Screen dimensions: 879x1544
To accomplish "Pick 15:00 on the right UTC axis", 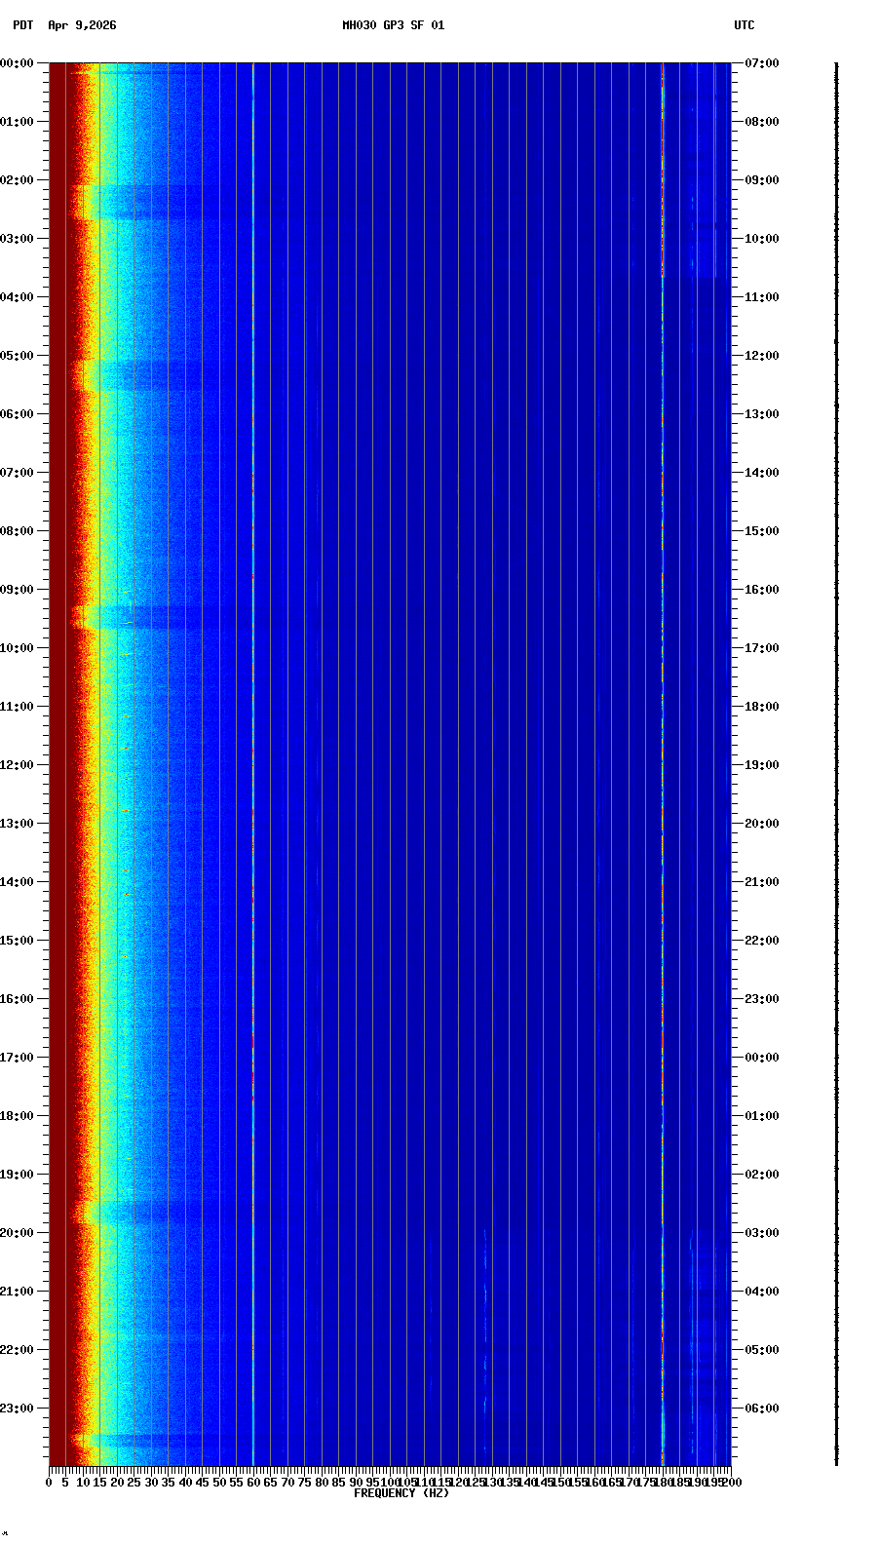I will click(x=762, y=531).
